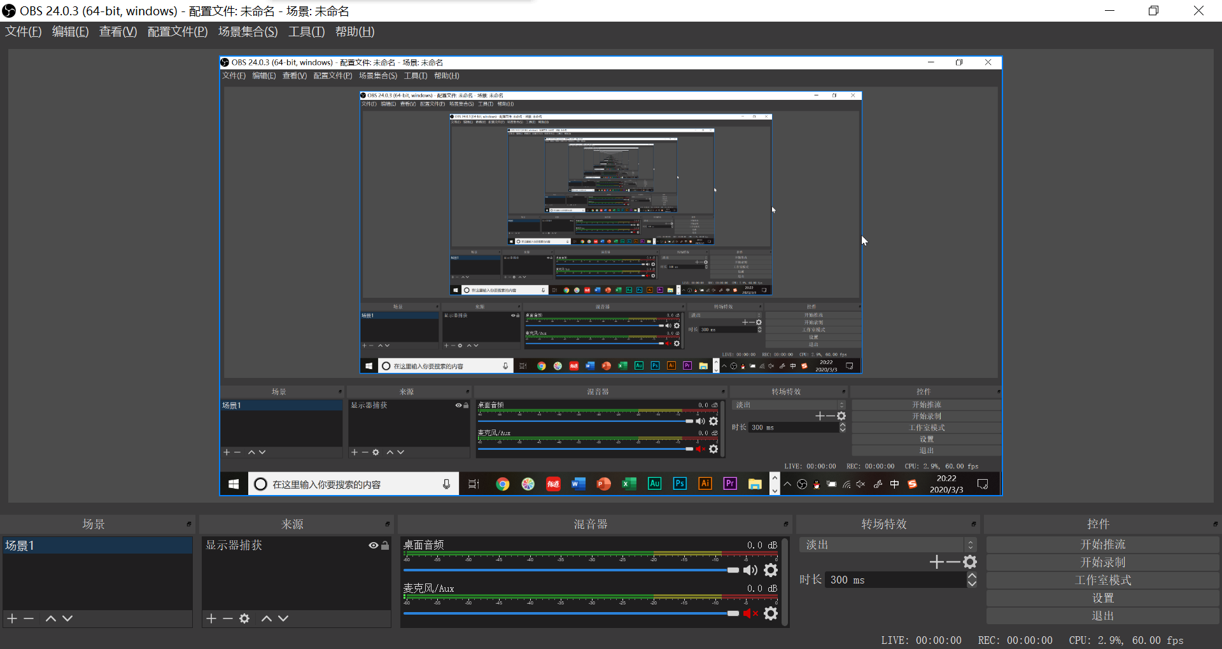The image size is (1222, 649).
Task: Move source up in the 来源 list
Action: pos(267,618)
